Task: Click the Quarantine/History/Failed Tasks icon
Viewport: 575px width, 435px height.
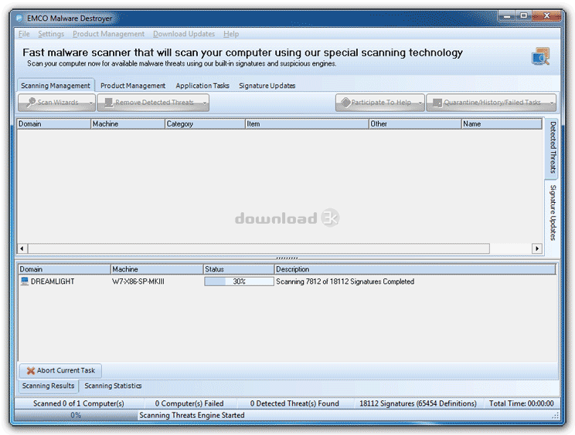Action: coord(437,103)
